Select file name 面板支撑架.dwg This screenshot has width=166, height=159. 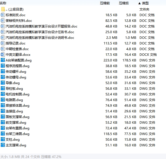click(x=18, y=117)
